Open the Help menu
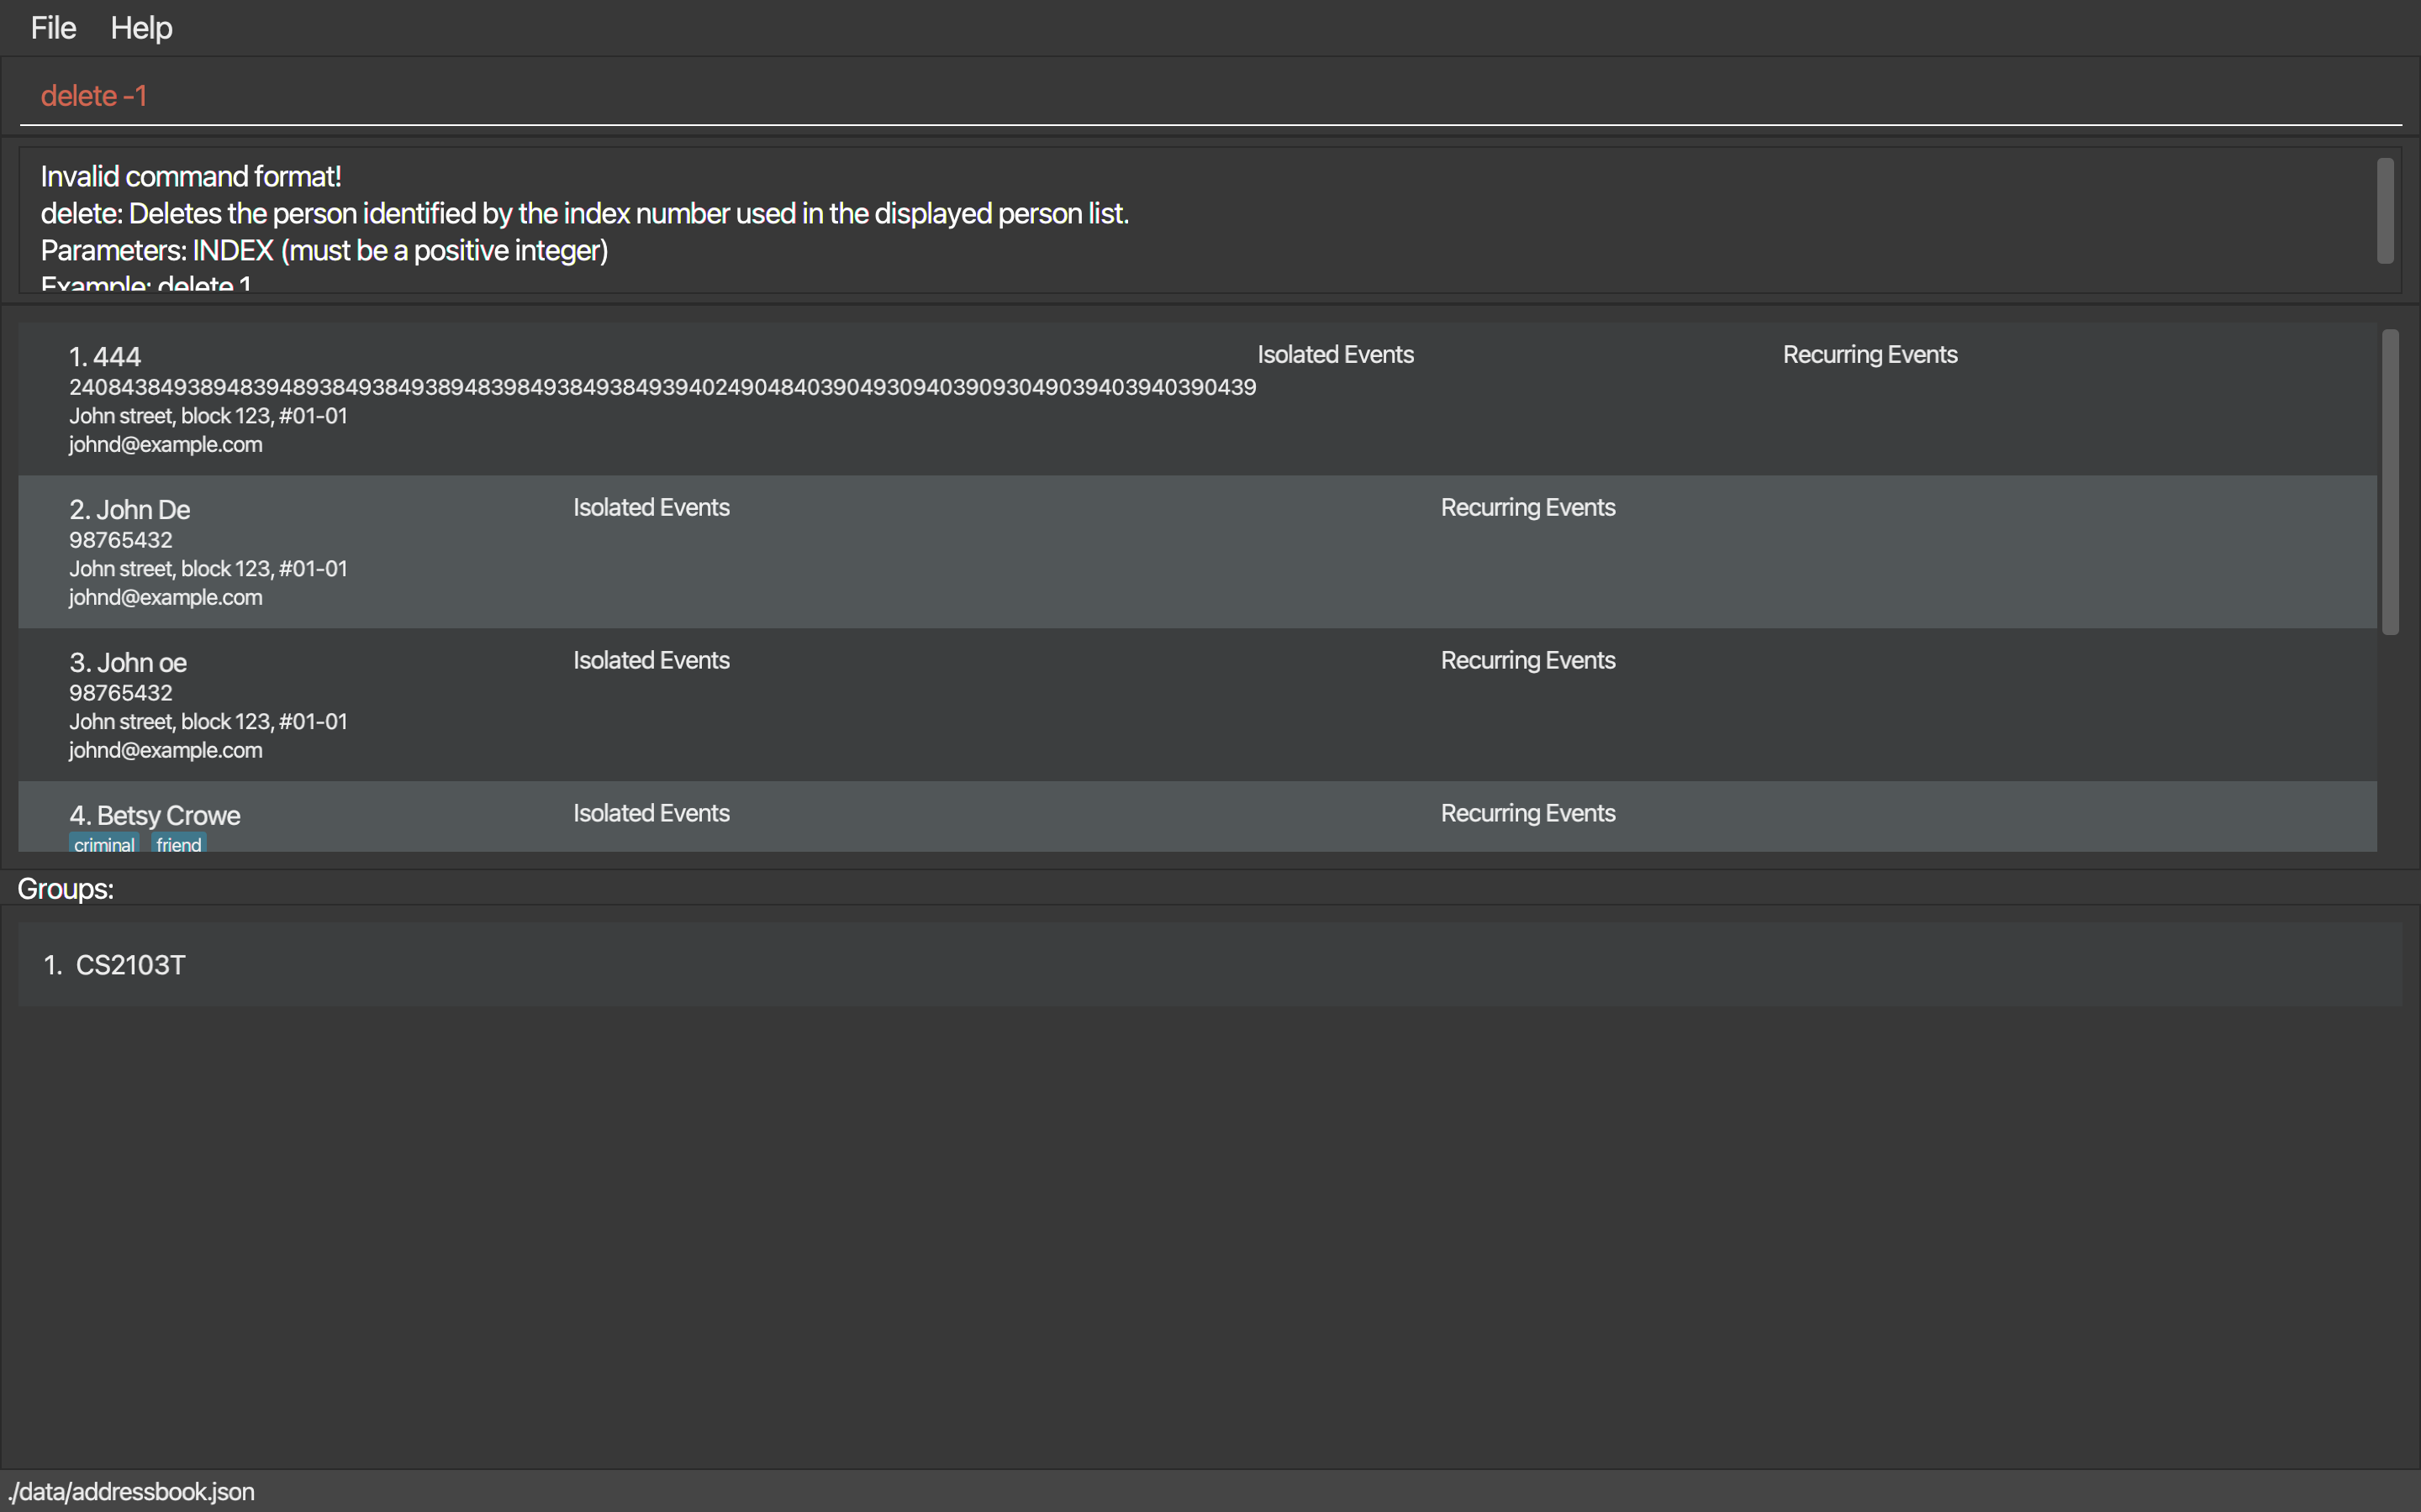The width and height of the screenshot is (2421, 1512). coord(141,28)
